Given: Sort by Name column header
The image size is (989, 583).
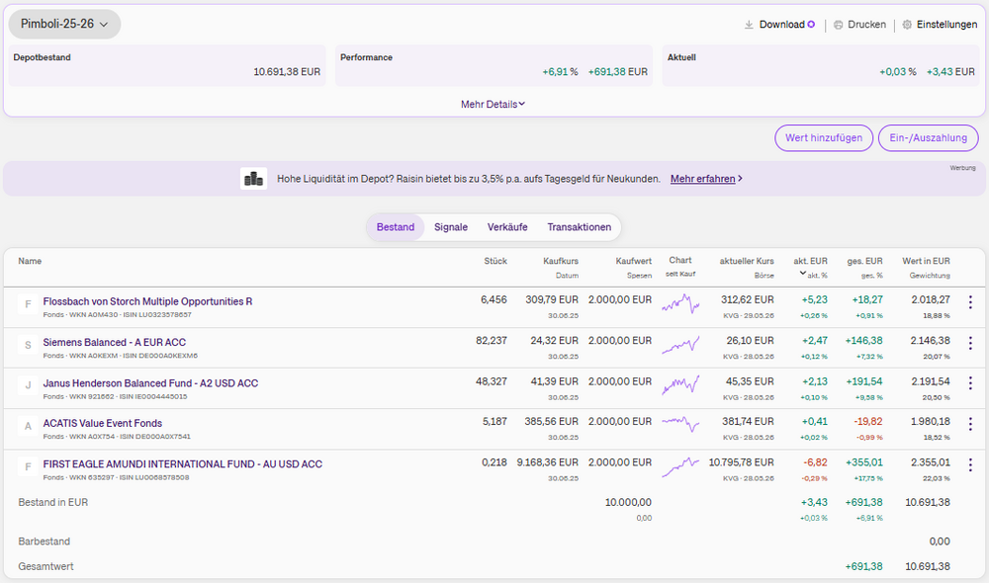Looking at the screenshot, I should pyautogui.click(x=30, y=261).
